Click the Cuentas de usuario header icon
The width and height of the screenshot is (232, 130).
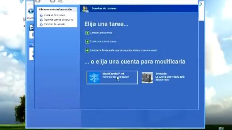[x=86, y=9]
